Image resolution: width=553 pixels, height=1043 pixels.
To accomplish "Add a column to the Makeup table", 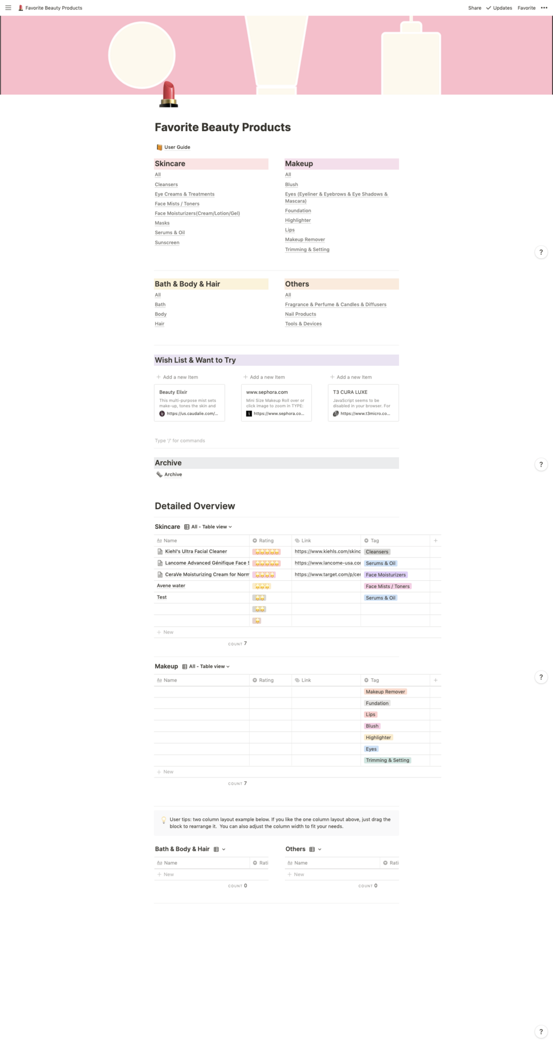I will tap(436, 680).
